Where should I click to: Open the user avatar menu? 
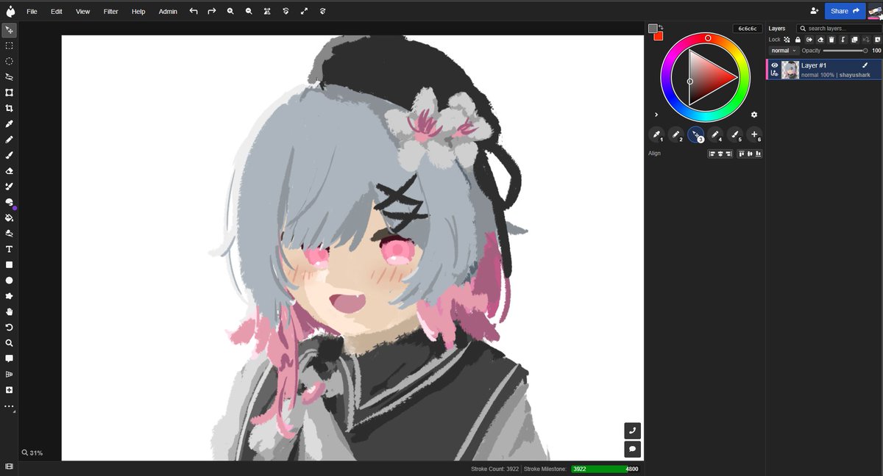click(x=875, y=11)
